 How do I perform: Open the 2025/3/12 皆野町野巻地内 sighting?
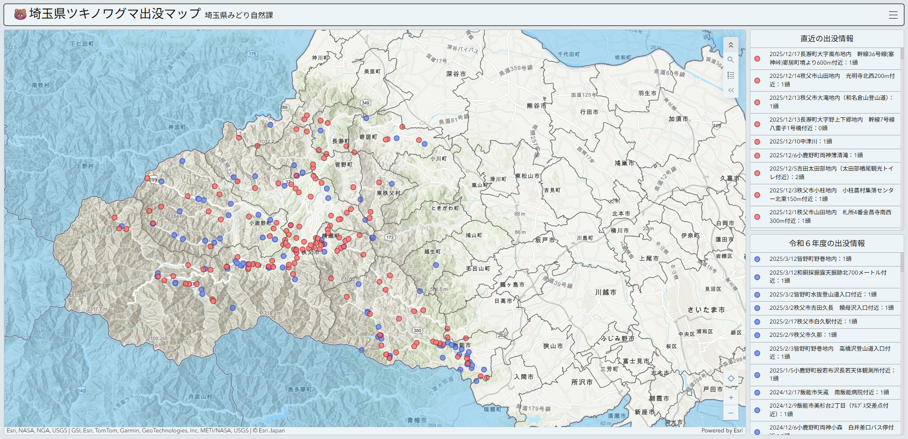pyautogui.click(x=810, y=259)
